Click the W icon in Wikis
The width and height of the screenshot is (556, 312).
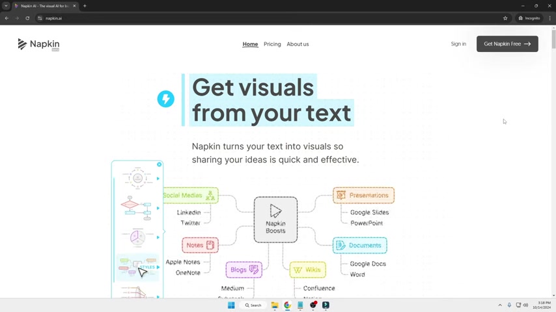click(298, 270)
